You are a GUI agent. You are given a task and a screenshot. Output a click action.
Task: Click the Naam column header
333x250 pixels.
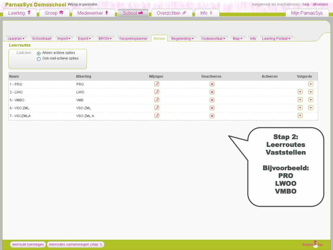(x=14, y=76)
